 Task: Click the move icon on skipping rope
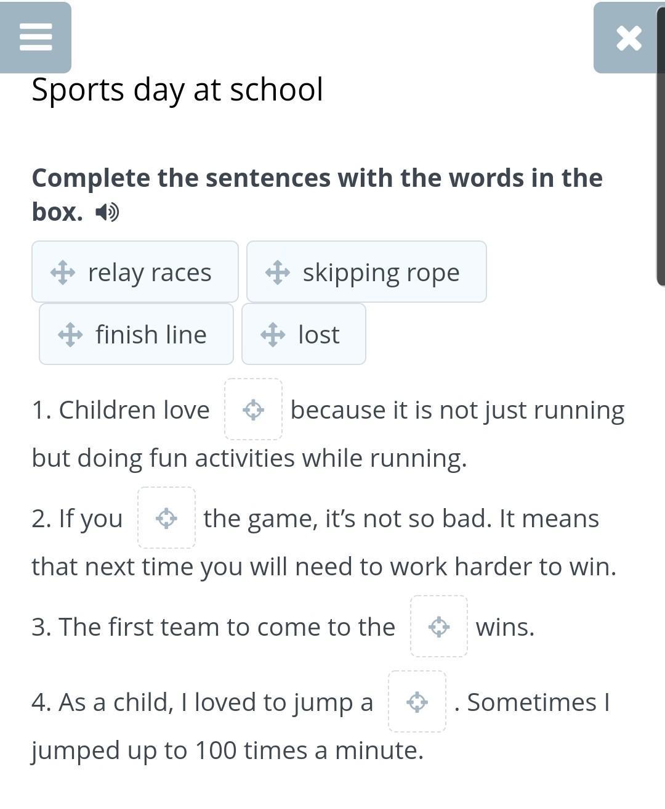278,272
